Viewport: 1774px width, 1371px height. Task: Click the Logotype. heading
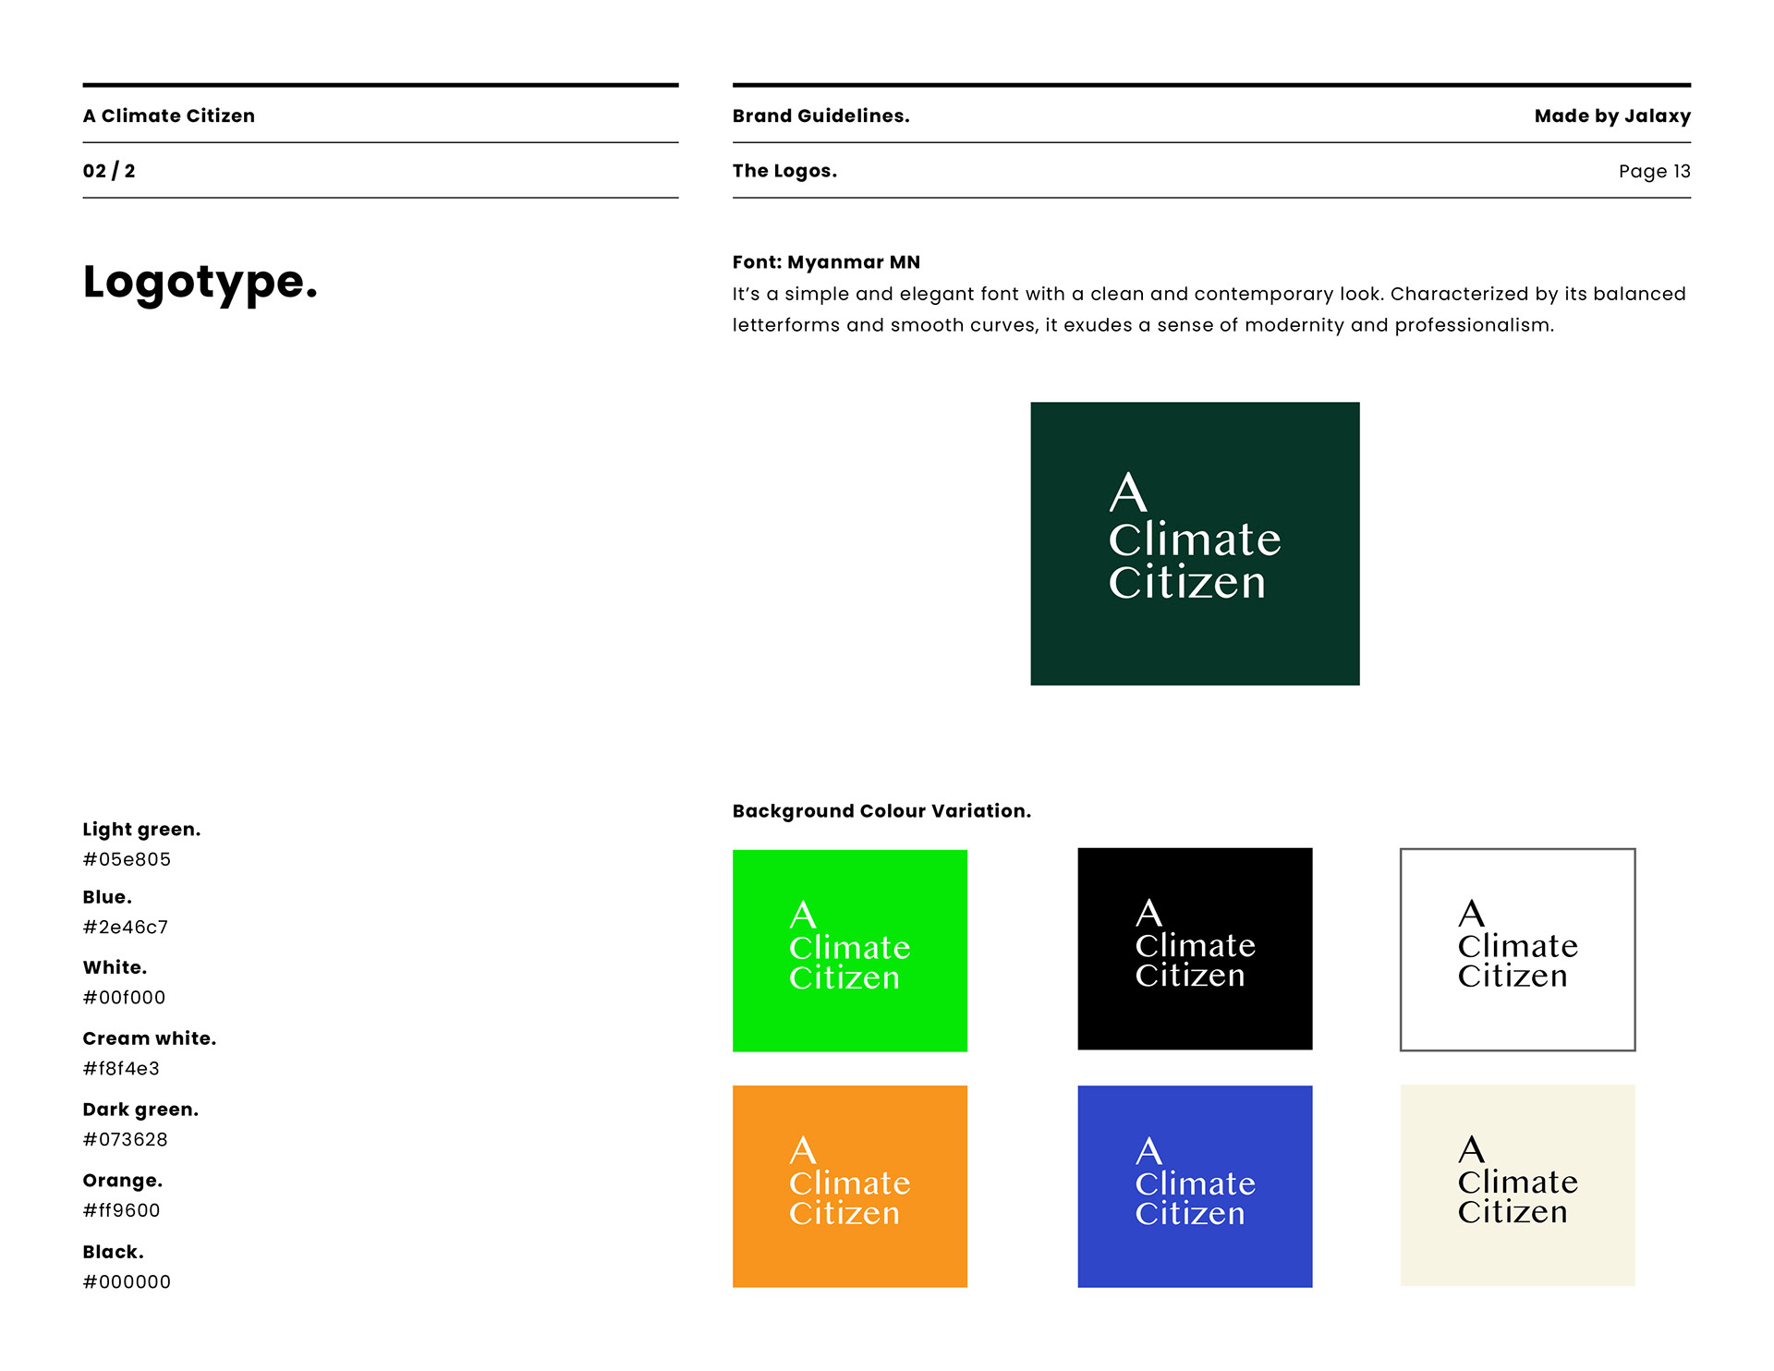(x=200, y=282)
